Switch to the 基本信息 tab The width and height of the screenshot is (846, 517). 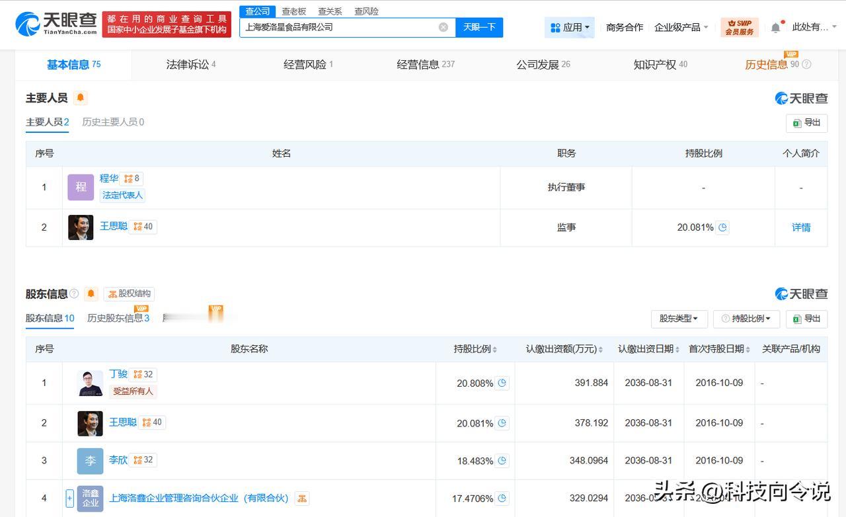pyautogui.click(x=73, y=65)
